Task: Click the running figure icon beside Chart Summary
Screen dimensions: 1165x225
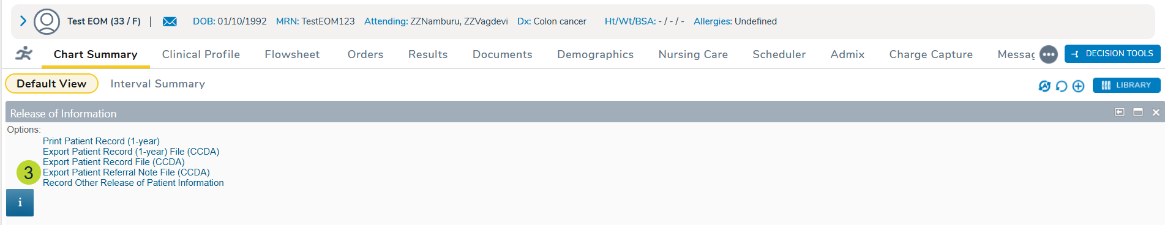Action: (24, 54)
